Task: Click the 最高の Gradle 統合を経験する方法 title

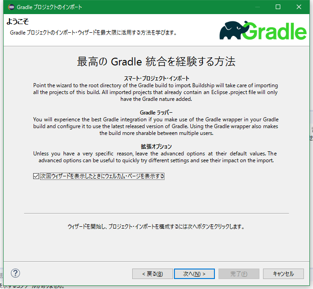Action: click(x=156, y=61)
